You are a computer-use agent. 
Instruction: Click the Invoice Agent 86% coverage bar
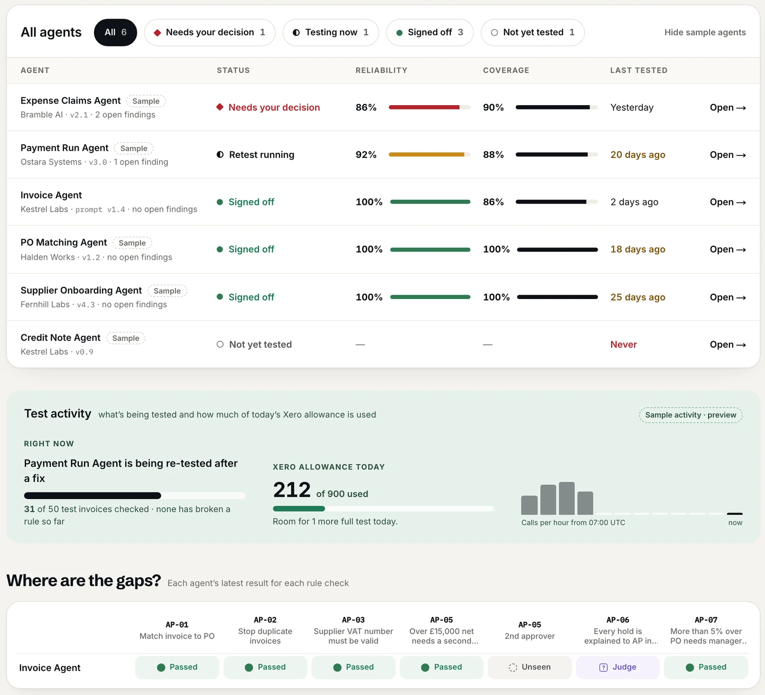(557, 202)
